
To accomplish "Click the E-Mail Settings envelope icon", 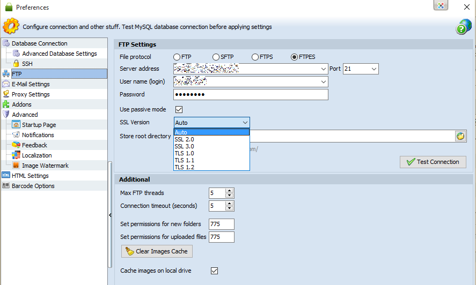I will (x=6, y=84).
